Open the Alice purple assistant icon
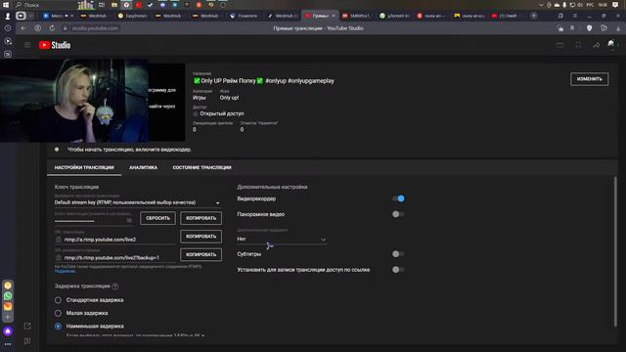Viewport: 626px width, 352px height. point(8,330)
